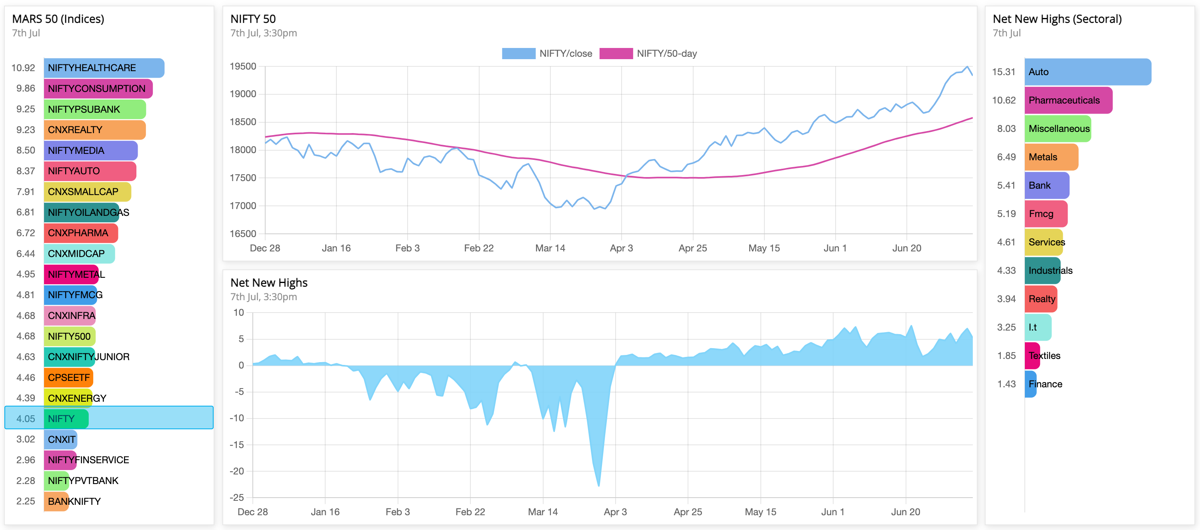Viewport: 1200px width, 530px height.
Task: Click the Net New Highs (Sectoral) title
Action: [x=1057, y=19]
